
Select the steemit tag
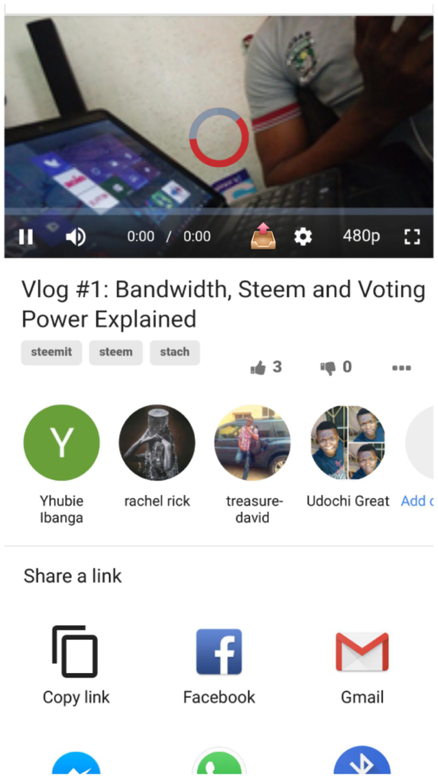click(51, 353)
